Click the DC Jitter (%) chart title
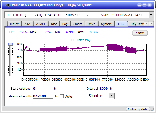 click(81, 40)
